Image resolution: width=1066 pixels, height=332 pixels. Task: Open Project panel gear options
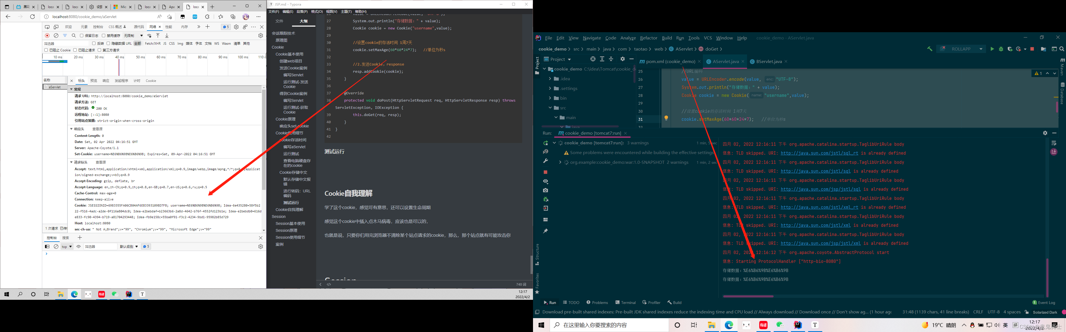(x=622, y=59)
